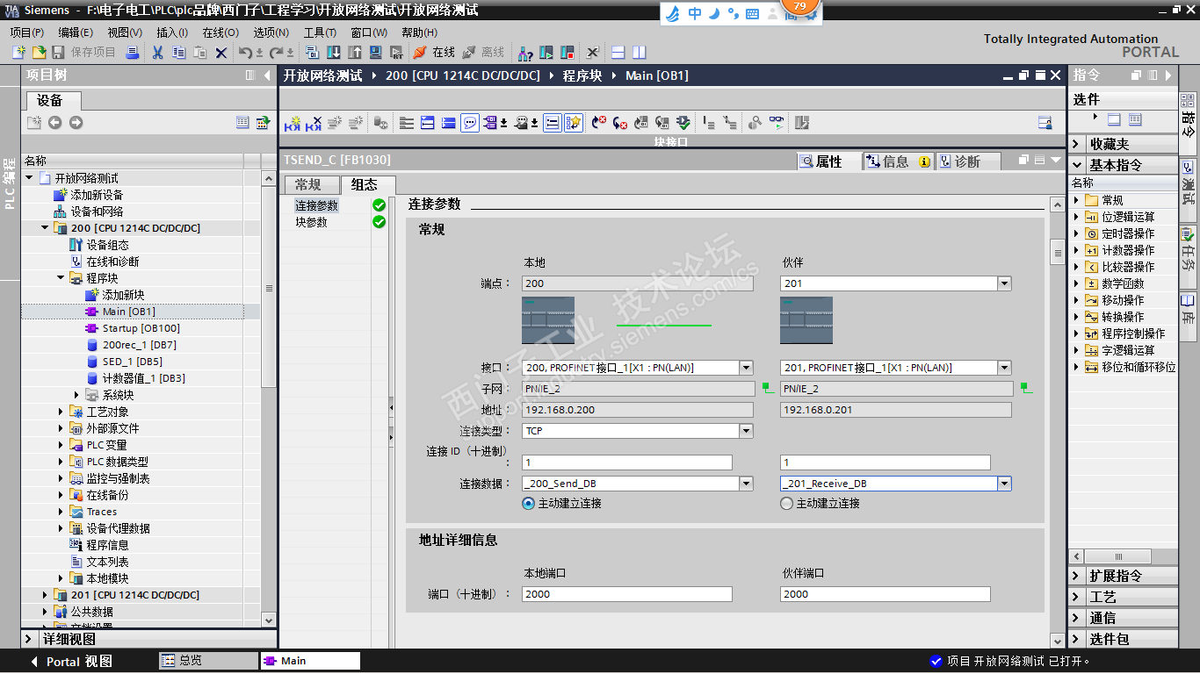Switch to the 诊断 diagnostics tab
The height and width of the screenshot is (674, 1200).
coord(968,161)
